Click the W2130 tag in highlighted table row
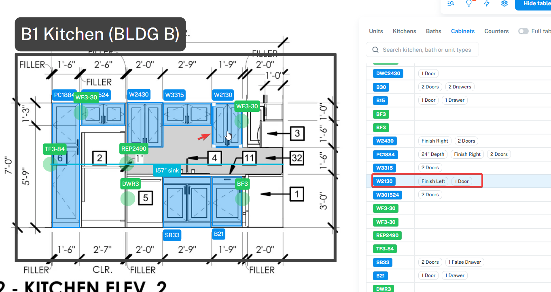Screen dimensions: 551x292 tap(384, 181)
